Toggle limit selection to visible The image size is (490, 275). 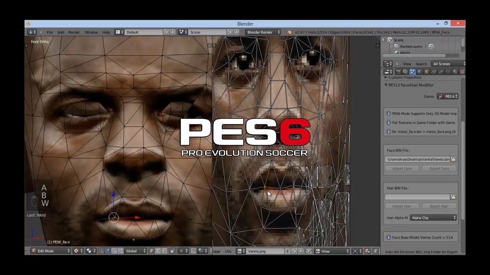click(x=172, y=251)
